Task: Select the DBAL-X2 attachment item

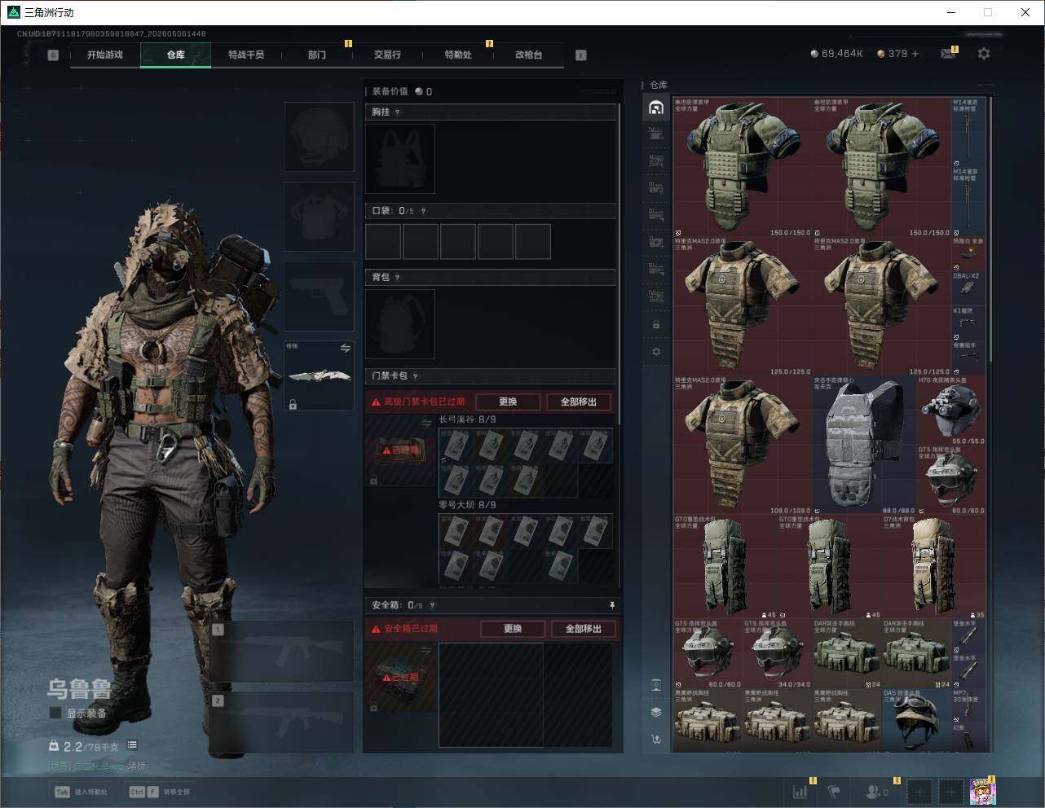Action: [968, 289]
